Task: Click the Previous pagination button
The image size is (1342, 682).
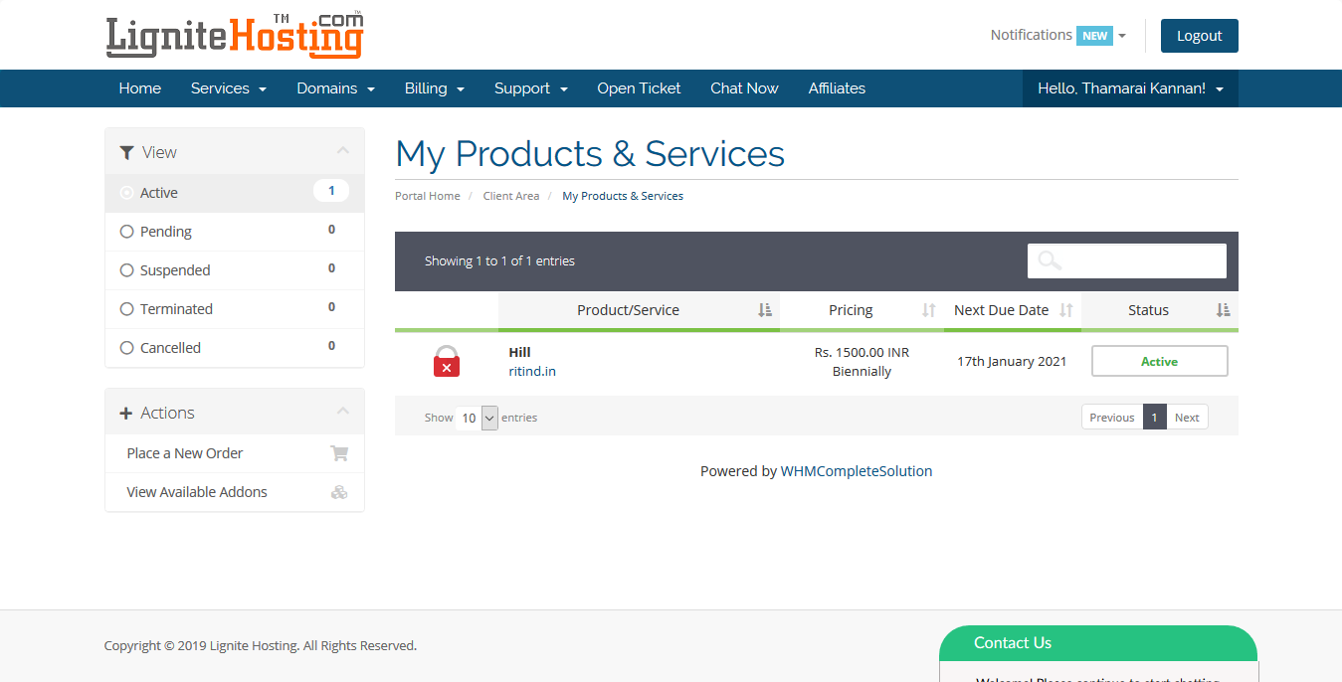Action: pos(1112,418)
